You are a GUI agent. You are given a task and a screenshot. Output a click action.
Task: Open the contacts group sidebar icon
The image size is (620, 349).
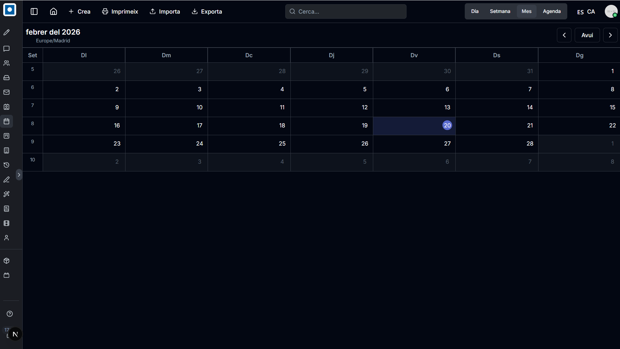coord(6,63)
